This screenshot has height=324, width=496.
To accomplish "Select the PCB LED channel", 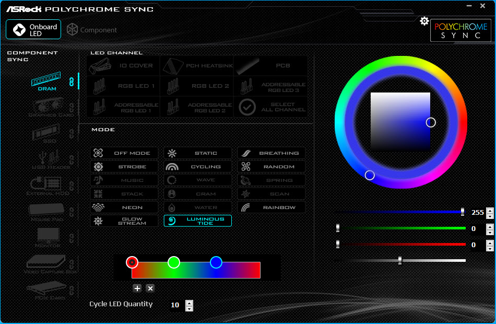I will [270, 66].
